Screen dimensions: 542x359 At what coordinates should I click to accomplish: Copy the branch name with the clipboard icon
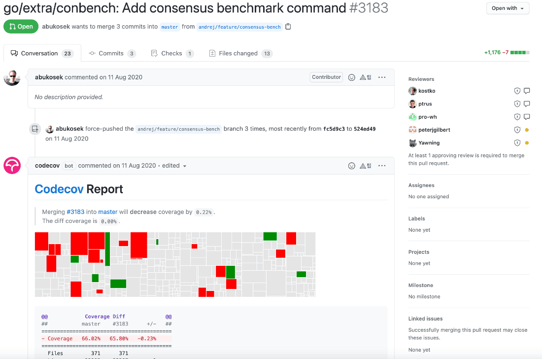click(x=288, y=26)
